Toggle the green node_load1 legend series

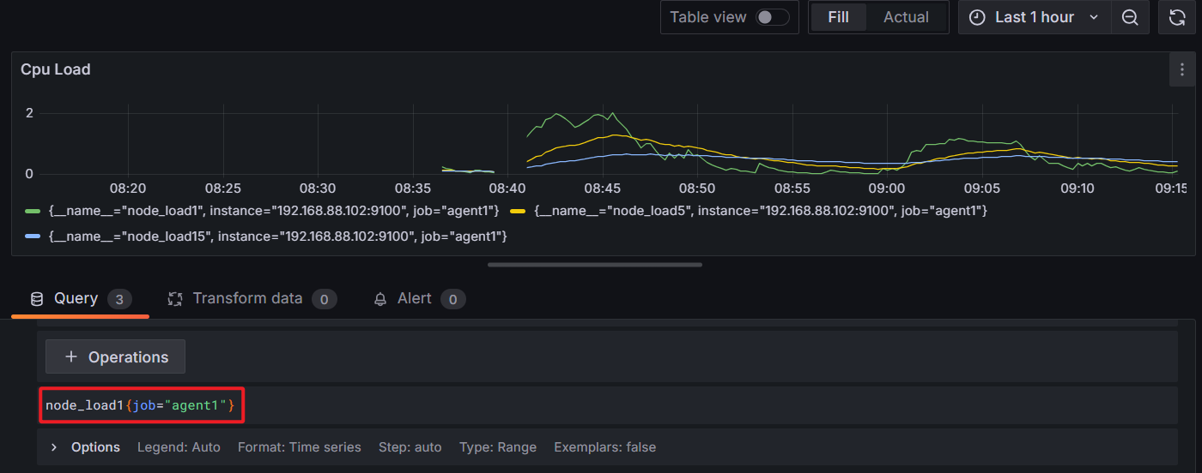(33, 211)
